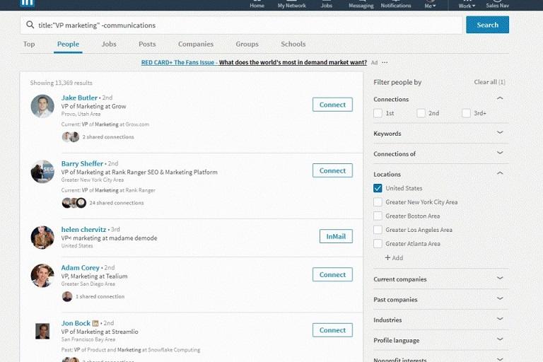Expand the Connections of filter

(x=500, y=153)
